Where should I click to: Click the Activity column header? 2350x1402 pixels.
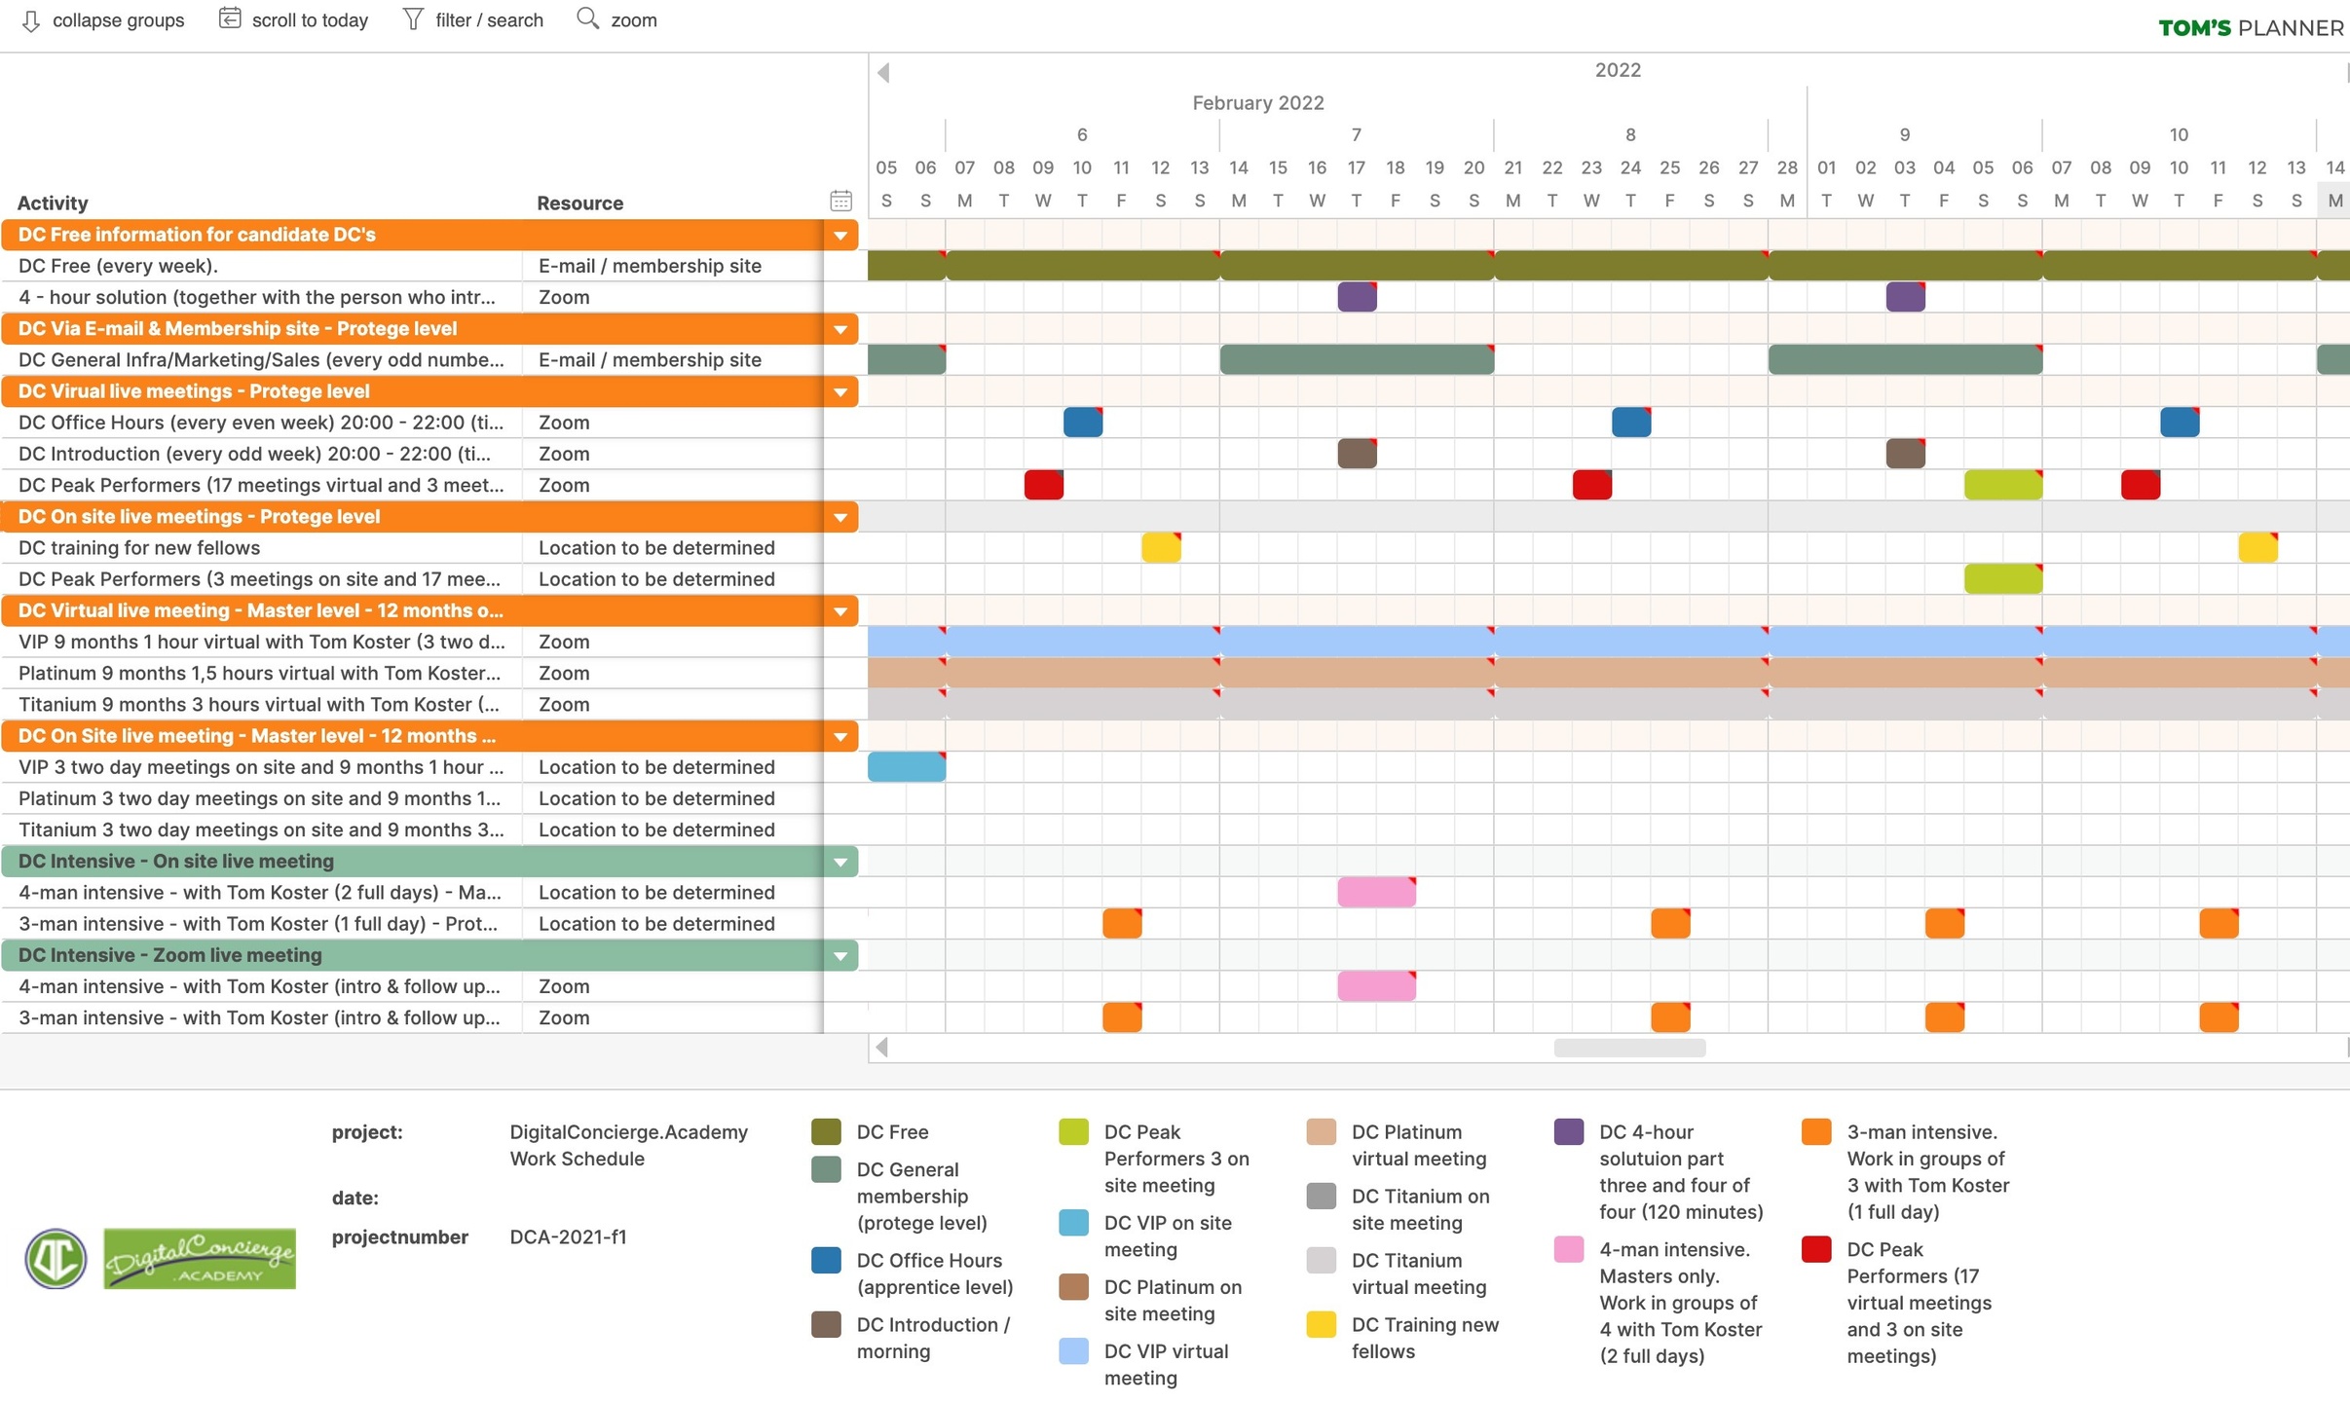53,203
